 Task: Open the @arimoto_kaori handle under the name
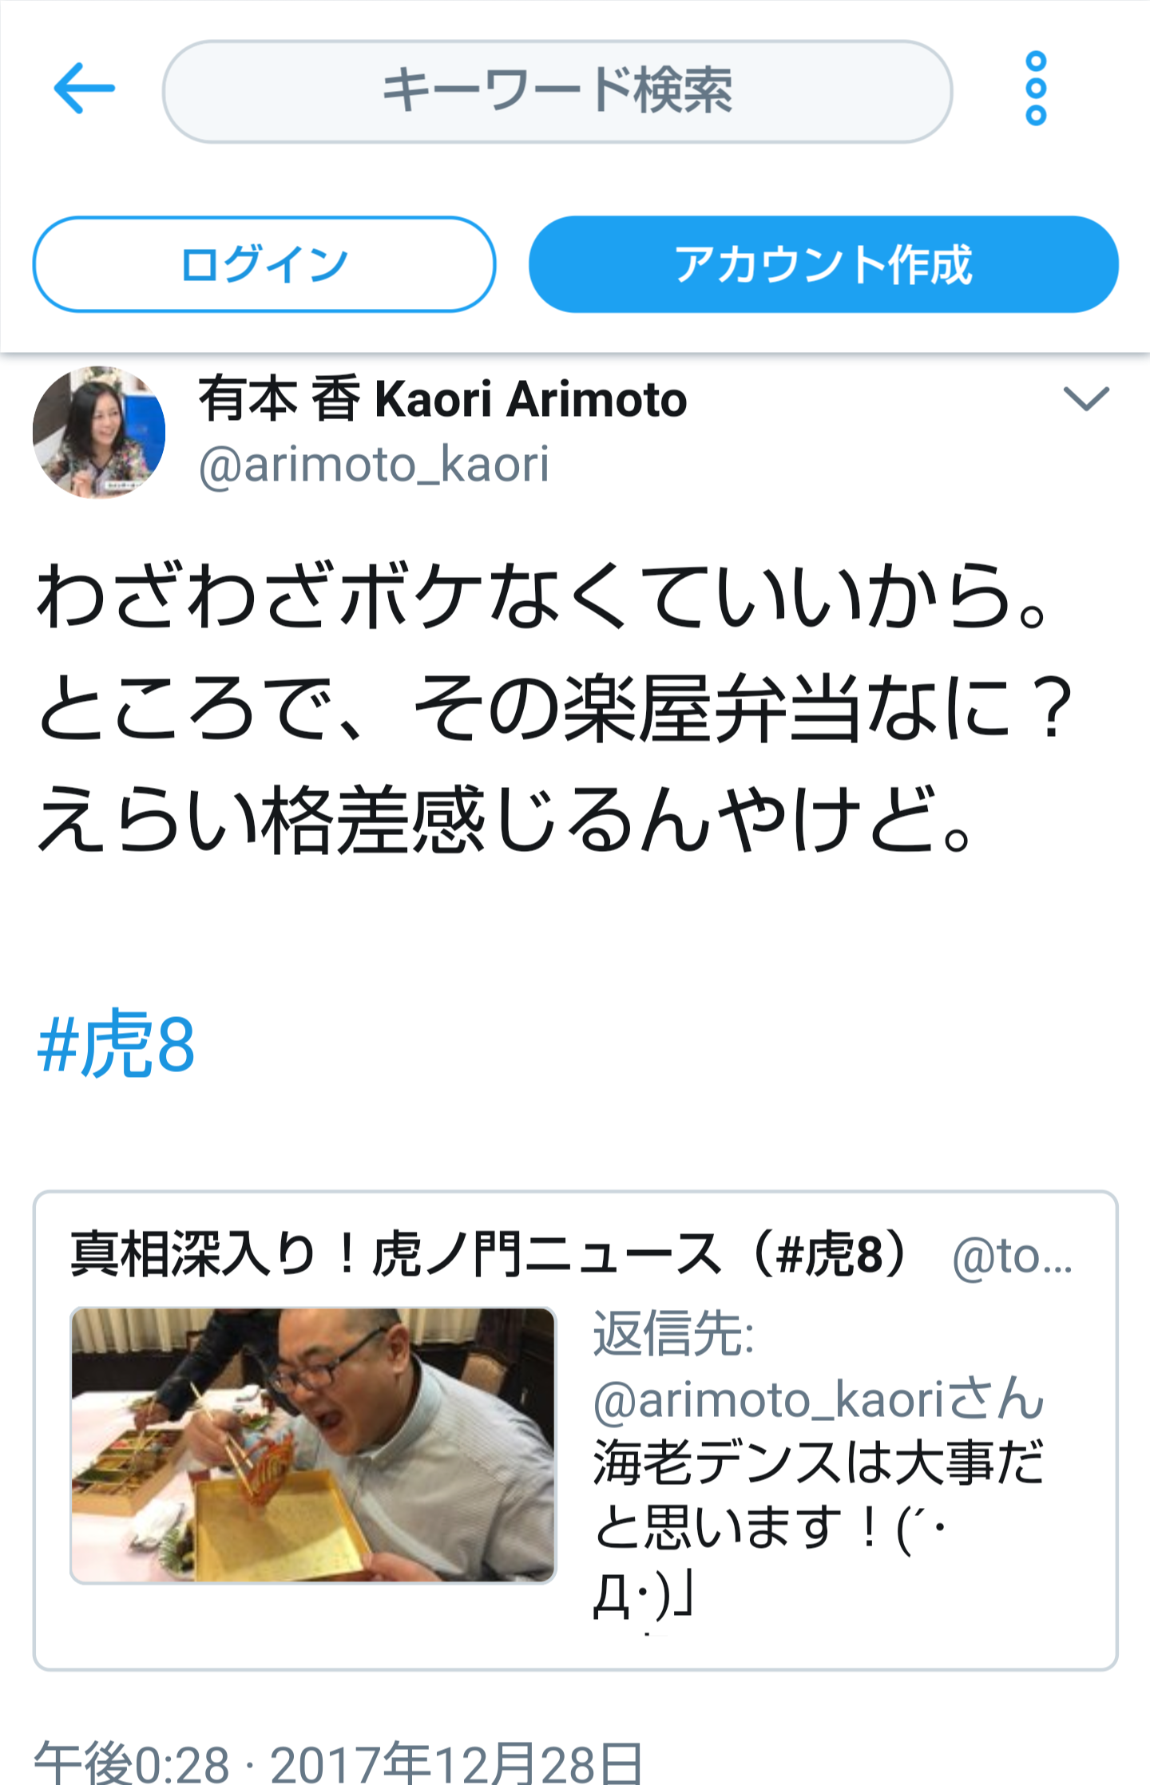point(374,465)
